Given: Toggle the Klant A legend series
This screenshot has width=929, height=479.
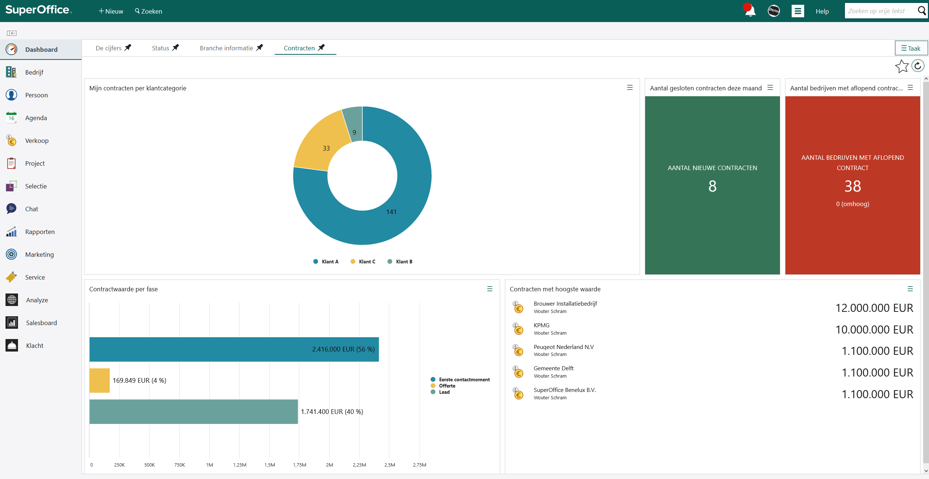Looking at the screenshot, I should coord(326,262).
